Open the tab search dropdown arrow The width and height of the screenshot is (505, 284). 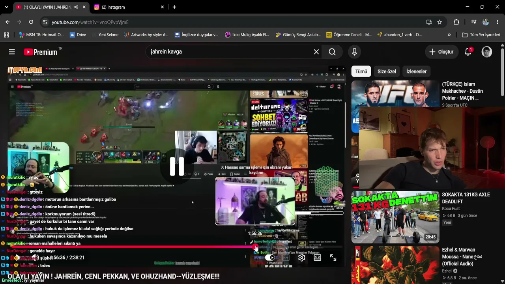tap(6, 7)
